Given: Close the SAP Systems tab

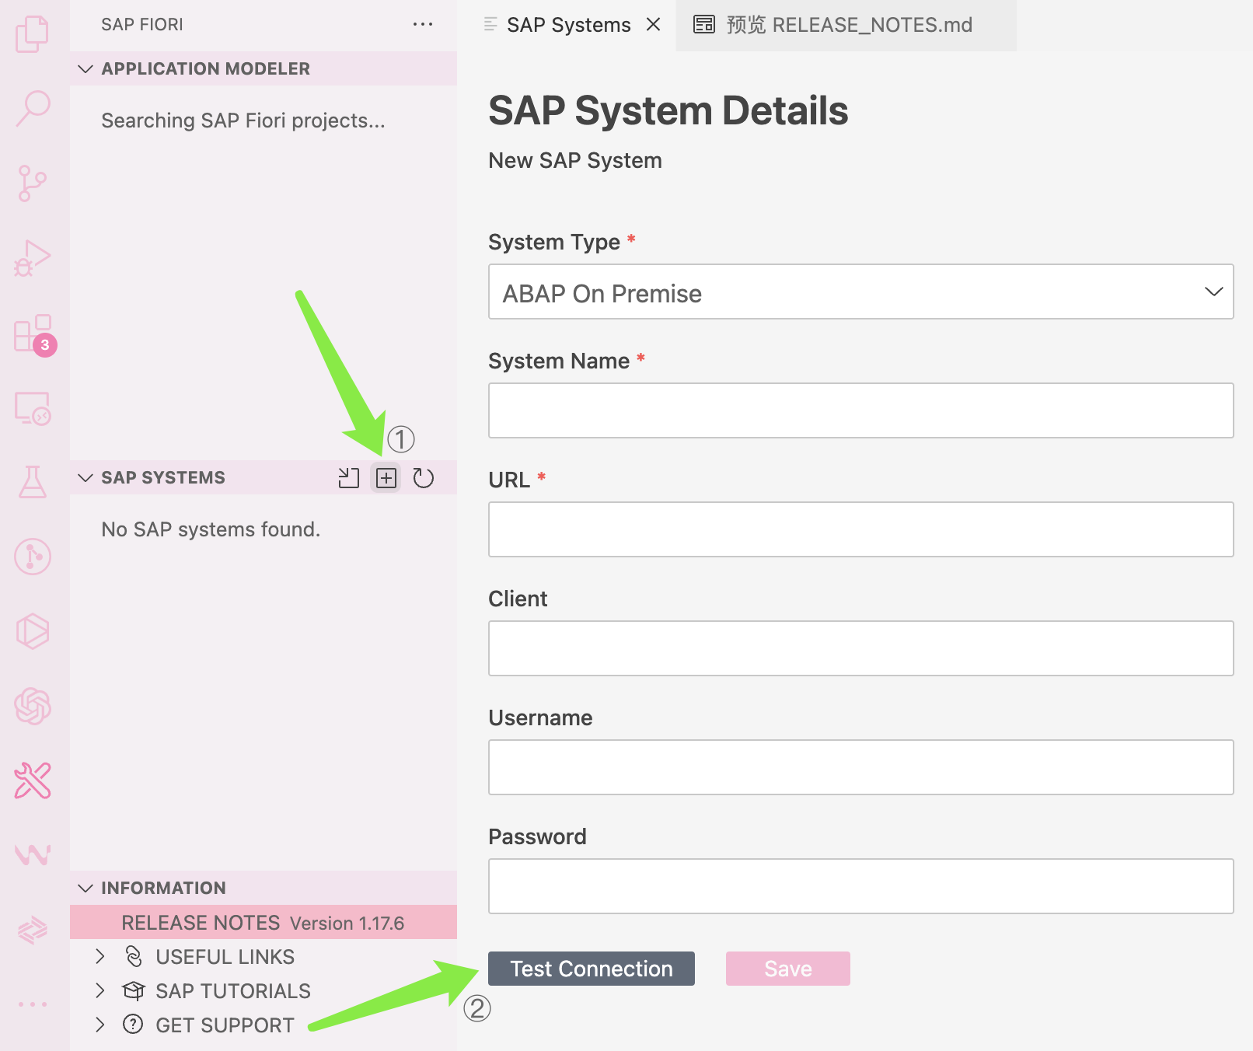Looking at the screenshot, I should 654,24.
